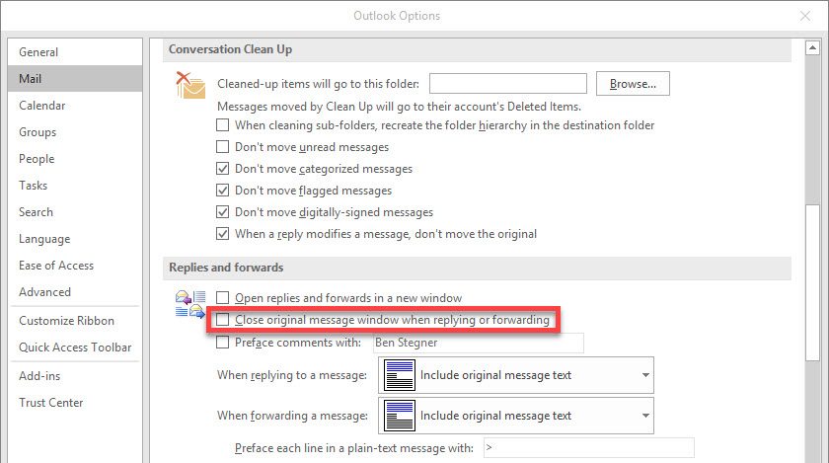This screenshot has height=463, width=829.
Task: Enable recreate folder hierarchy checkbox
Action: point(223,124)
